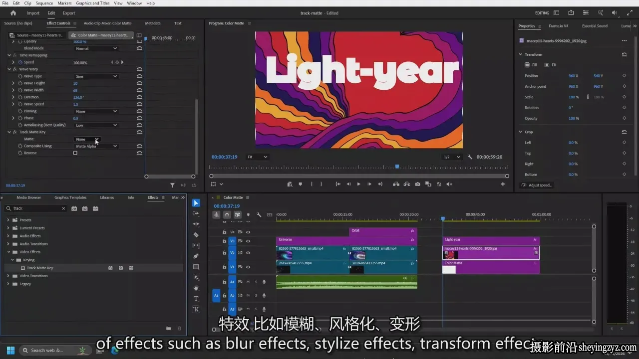Select the Pen tool in the timeline toolbar
639x359 pixels.
tap(196, 256)
